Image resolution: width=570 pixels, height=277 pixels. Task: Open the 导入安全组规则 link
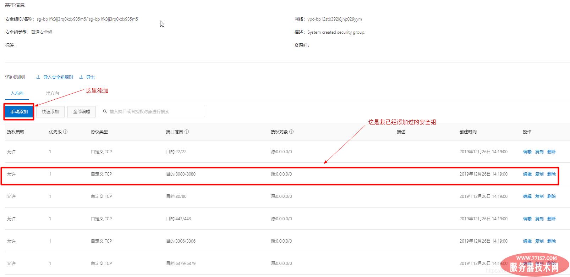(58, 77)
